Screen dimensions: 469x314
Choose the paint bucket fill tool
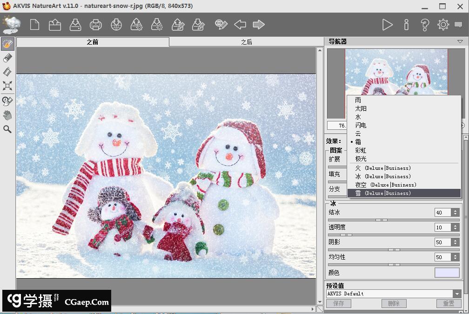[x=7, y=72]
